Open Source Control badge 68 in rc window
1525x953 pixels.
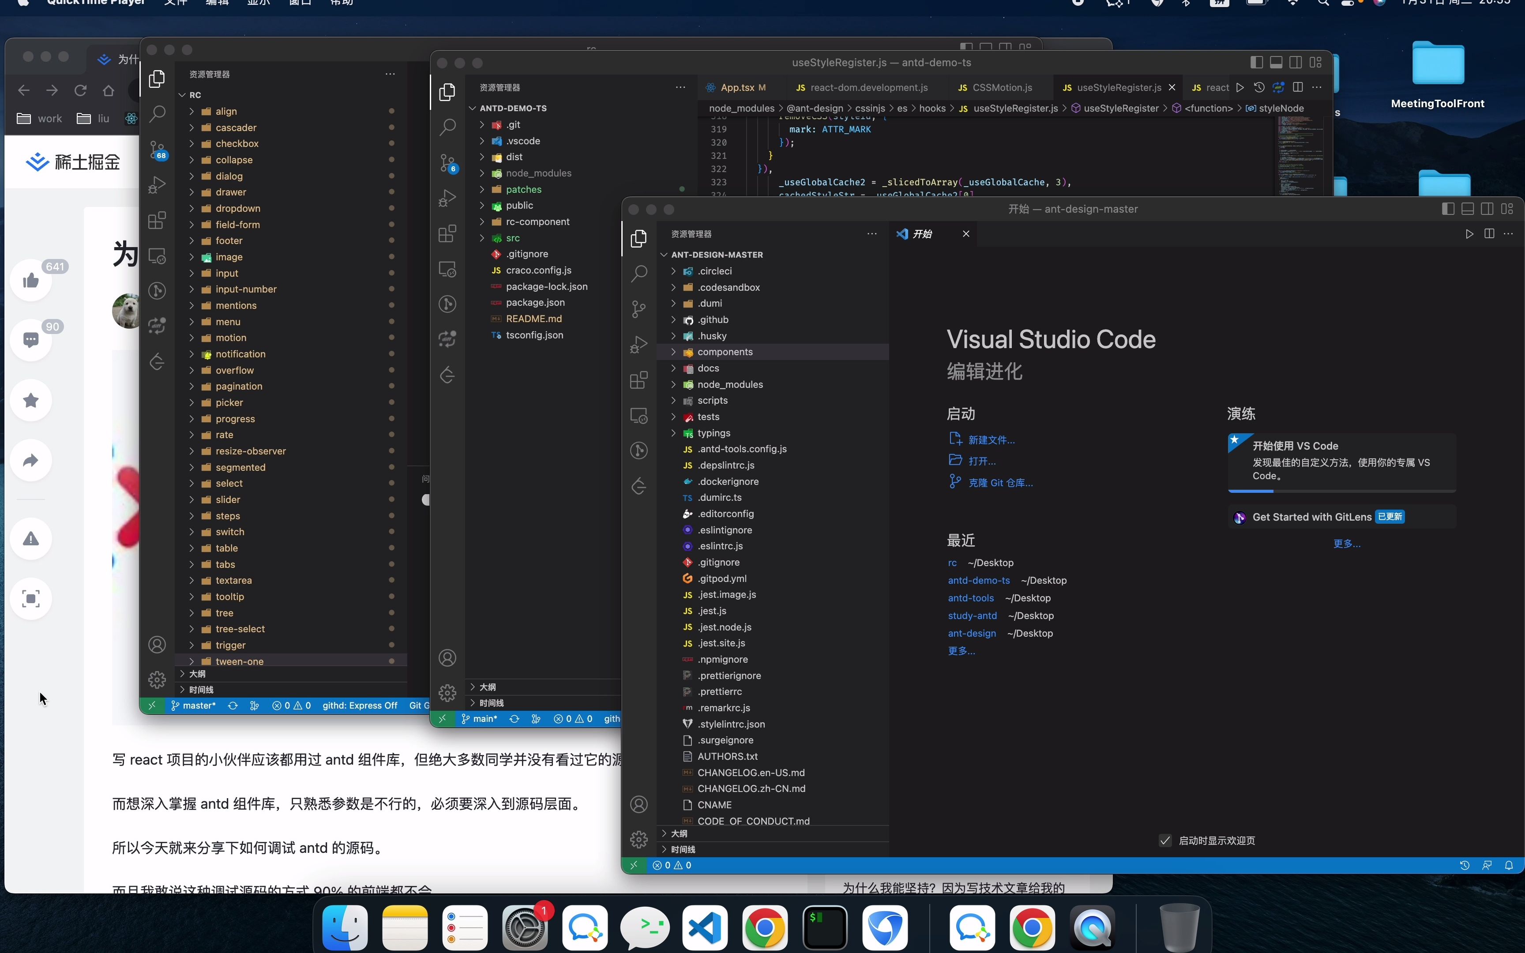158,150
